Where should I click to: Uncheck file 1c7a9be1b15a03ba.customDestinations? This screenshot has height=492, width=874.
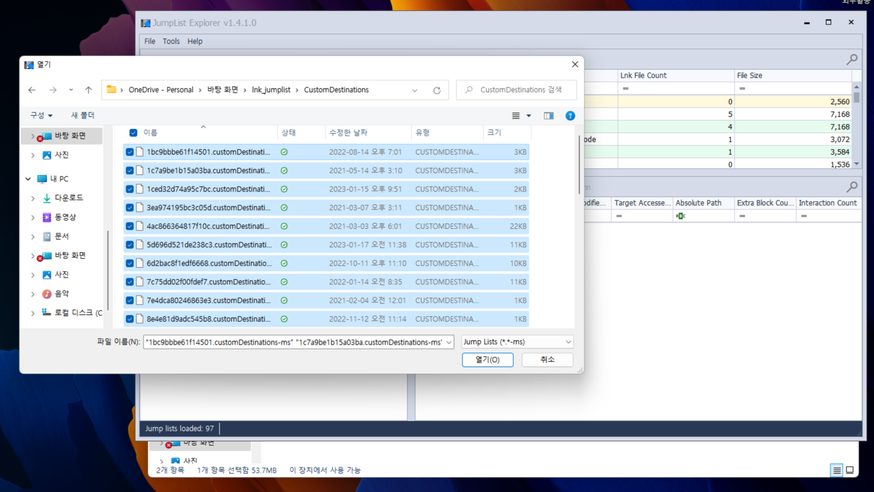point(130,171)
